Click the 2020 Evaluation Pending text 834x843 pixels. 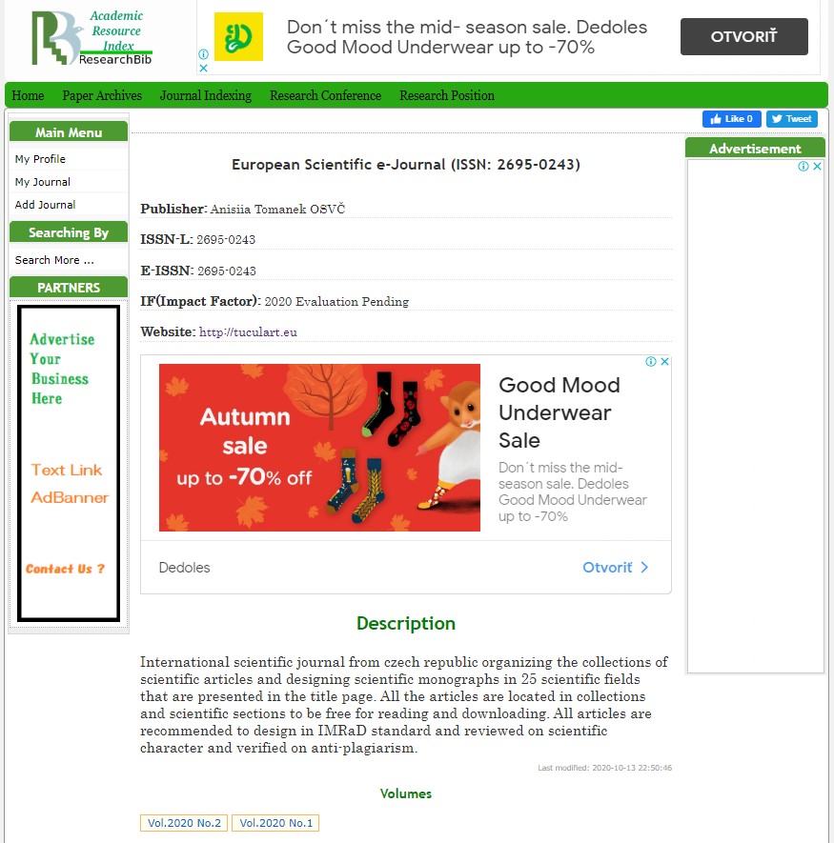(x=336, y=302)
